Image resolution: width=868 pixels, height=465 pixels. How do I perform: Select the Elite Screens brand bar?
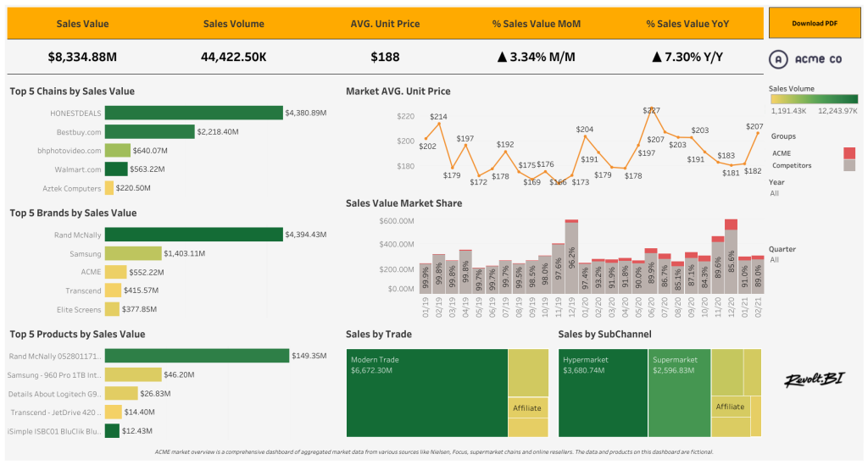tap(112, 309)
